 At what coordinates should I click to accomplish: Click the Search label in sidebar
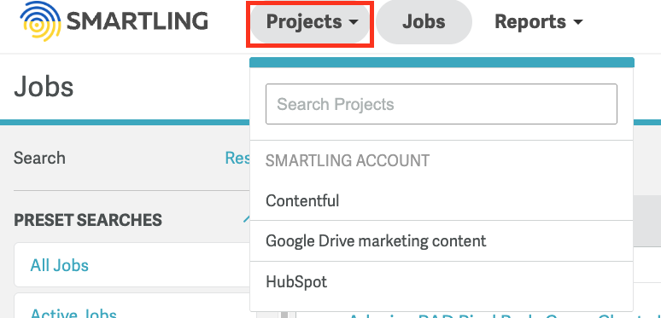[x=39, y=159]
